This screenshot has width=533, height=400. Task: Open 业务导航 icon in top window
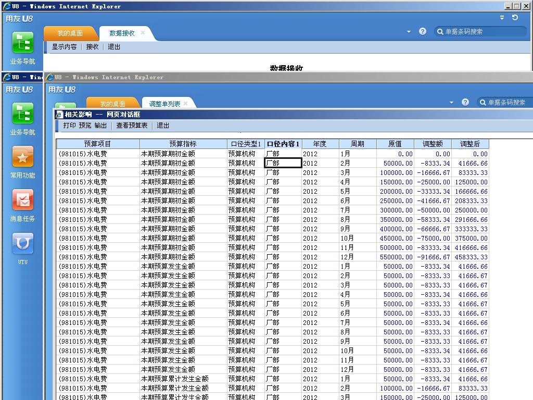tap(23, 43)
